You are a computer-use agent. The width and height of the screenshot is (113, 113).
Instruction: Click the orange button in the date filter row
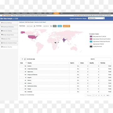66,26
